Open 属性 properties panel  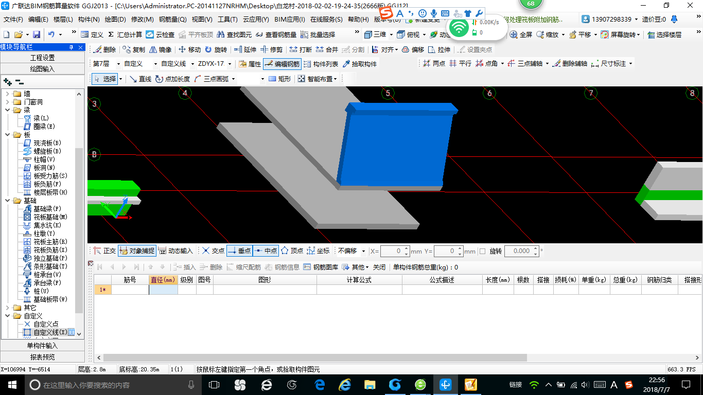point(250,64)
